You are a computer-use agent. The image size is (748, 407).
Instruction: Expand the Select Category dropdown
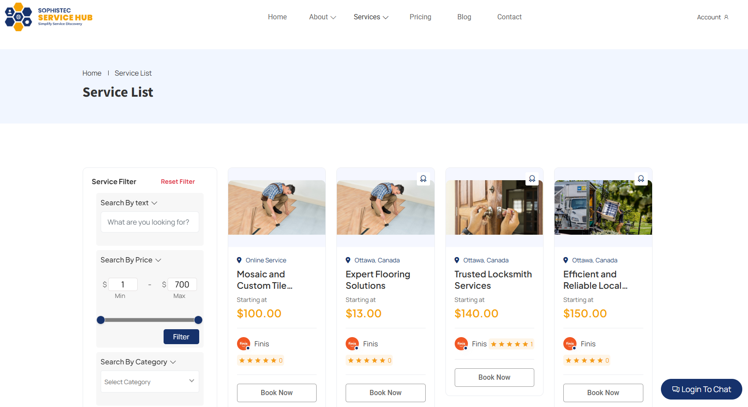click(x=150, y=382)
